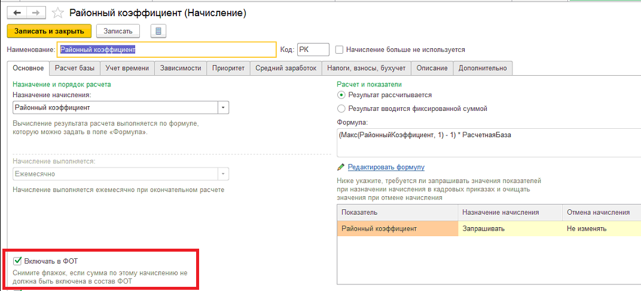
Task: Switch to the Расчет базы tab
Action: (x=75, y=69)
